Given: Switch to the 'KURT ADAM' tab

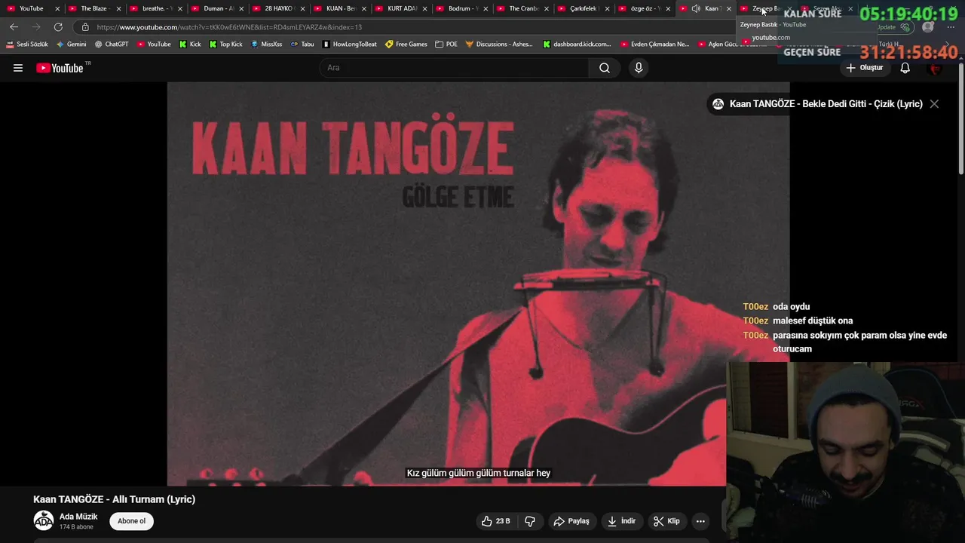Looking at the screenshot, I should 400,8.
